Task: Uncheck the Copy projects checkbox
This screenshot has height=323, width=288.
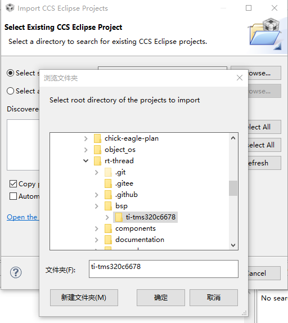Action: pos(13,184)
